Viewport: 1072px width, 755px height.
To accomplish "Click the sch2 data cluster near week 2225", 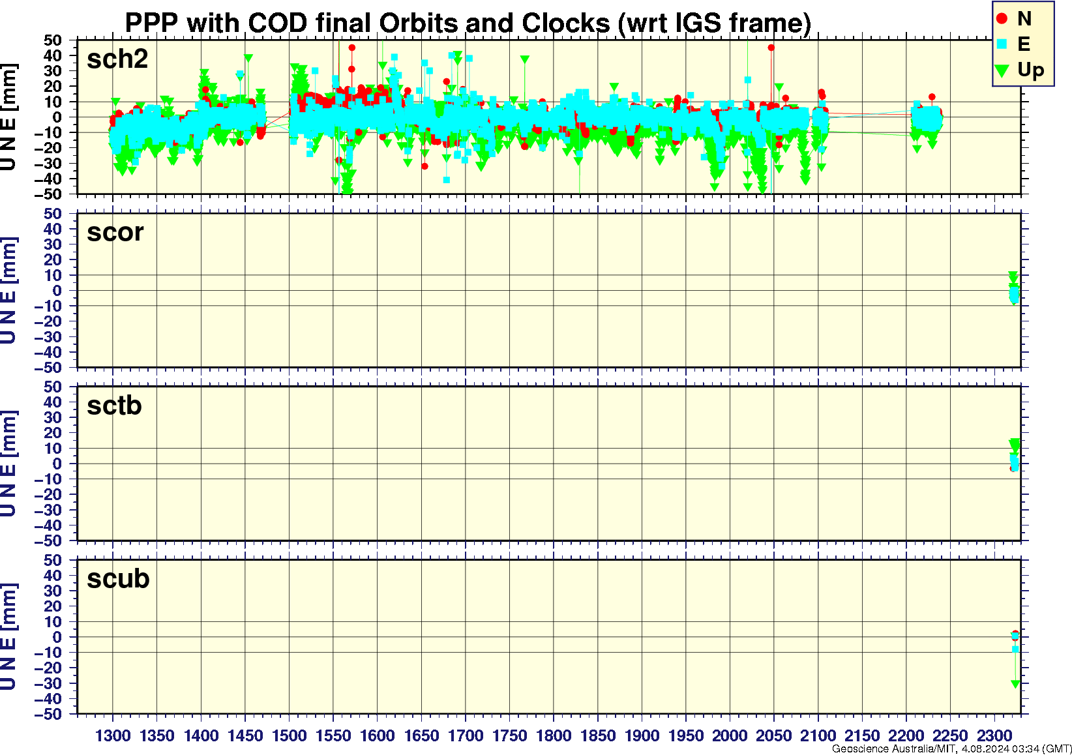I will point(927,122).
